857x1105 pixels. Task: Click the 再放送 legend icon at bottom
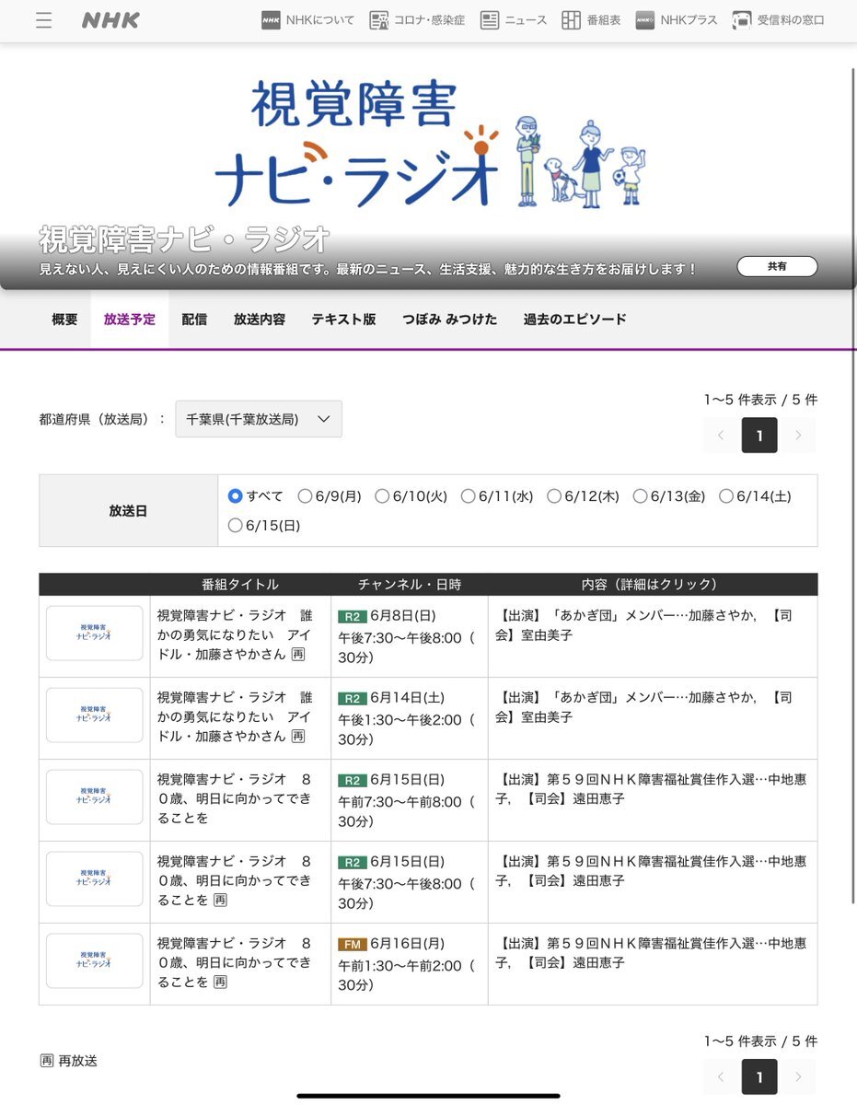pyautogui.click(x=46, y=1061)
